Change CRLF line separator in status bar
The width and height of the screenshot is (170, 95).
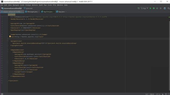click(x=152, y=94)
